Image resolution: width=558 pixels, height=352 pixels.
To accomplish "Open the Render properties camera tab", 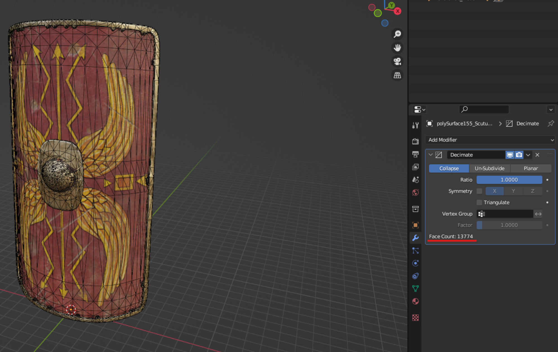I will pos(415,141).
